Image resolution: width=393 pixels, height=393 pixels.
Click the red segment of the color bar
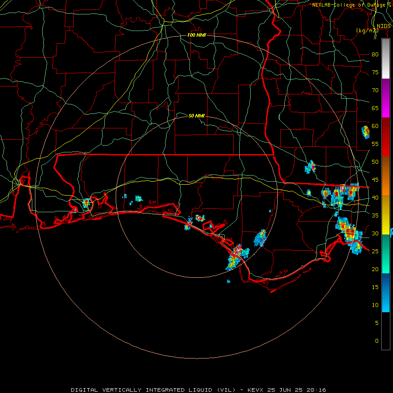[x=386, y=137]
